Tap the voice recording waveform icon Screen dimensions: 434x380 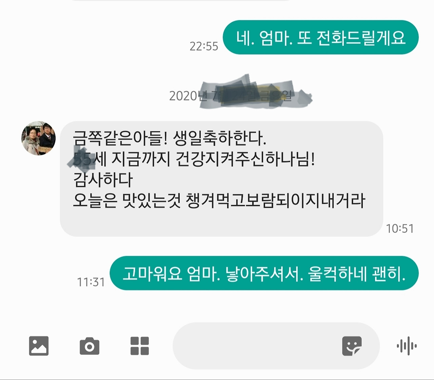pos(407,346)
